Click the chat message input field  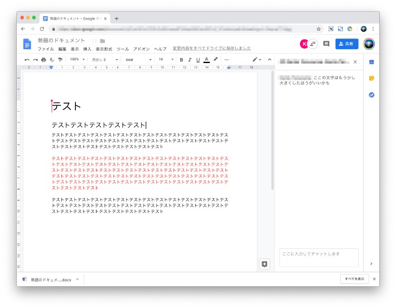[318, 257]
